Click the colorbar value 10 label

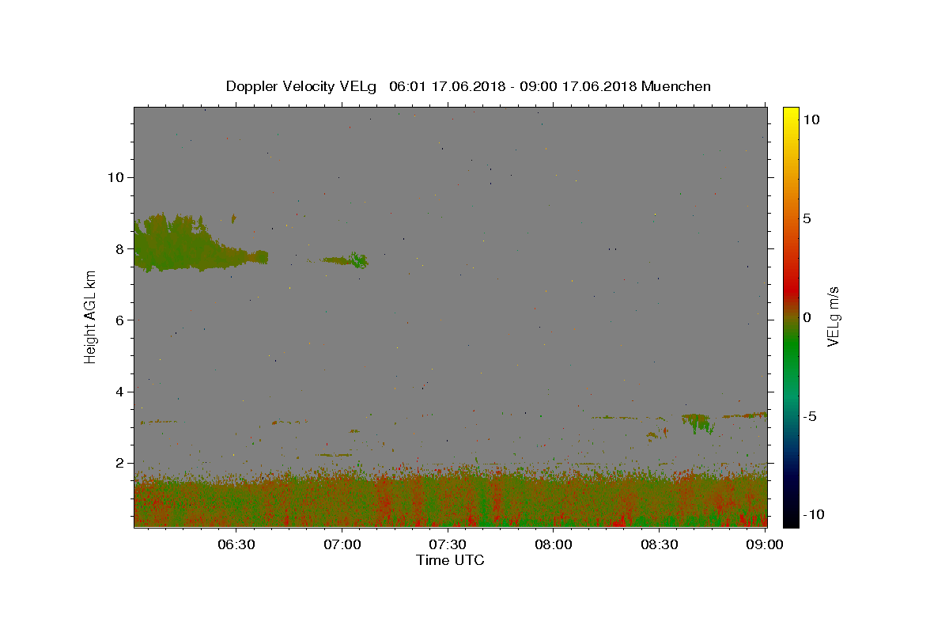[x=811, y=119]
